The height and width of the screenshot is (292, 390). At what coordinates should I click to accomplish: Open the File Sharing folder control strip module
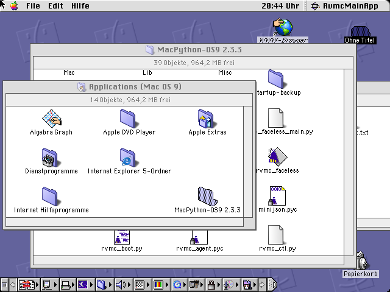(104, 285)
